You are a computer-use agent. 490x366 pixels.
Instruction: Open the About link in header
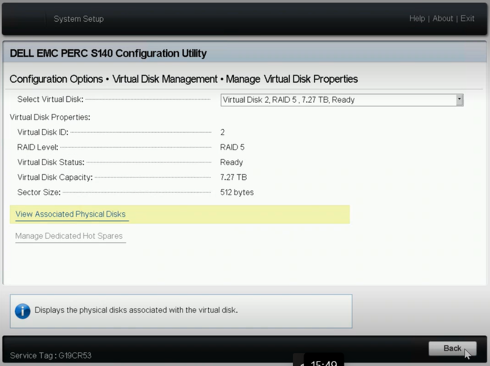click(x=443, y=19)
